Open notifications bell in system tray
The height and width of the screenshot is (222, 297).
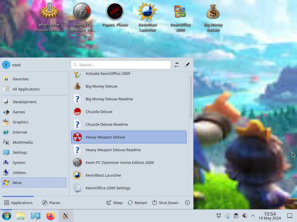(x=219, y=215)
